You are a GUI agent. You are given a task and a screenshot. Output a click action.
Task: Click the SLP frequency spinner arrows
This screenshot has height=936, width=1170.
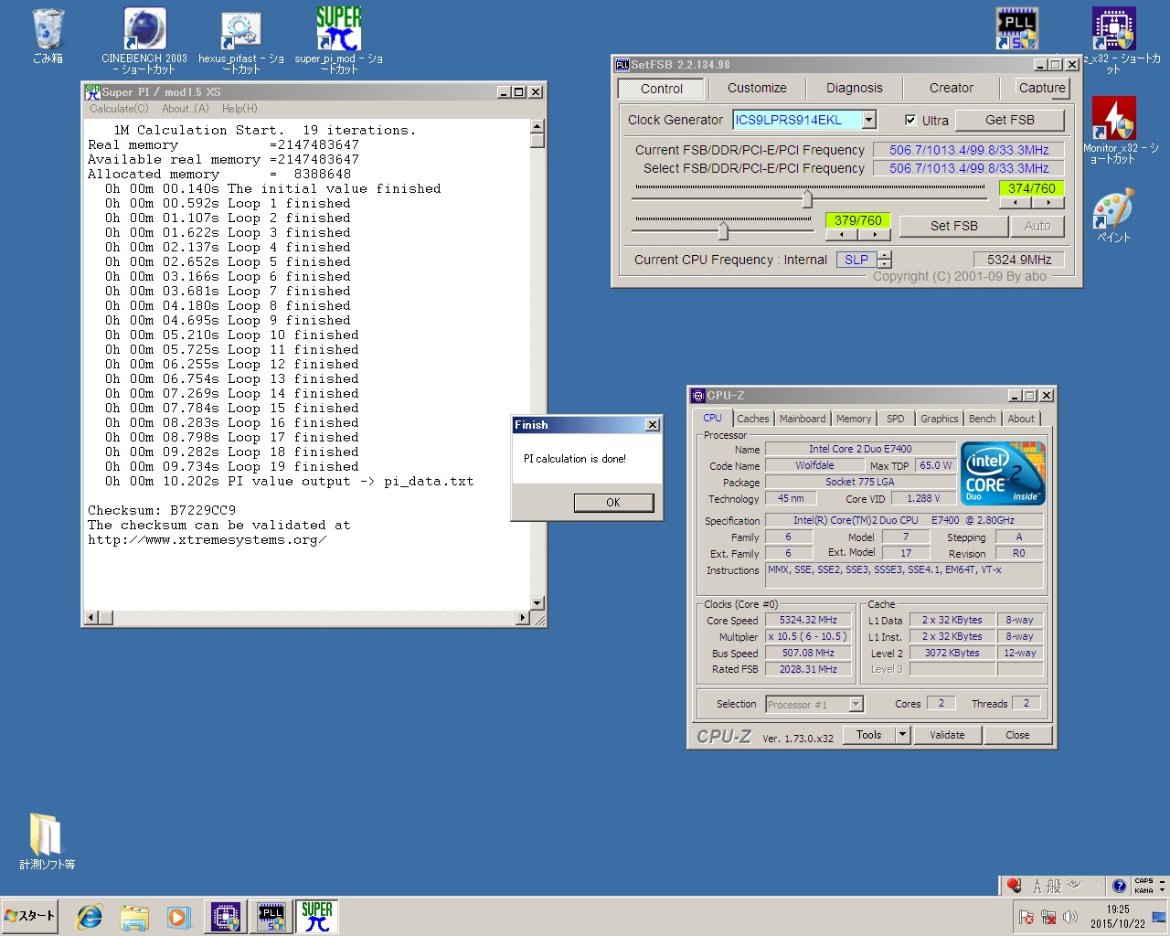[884, 260]
